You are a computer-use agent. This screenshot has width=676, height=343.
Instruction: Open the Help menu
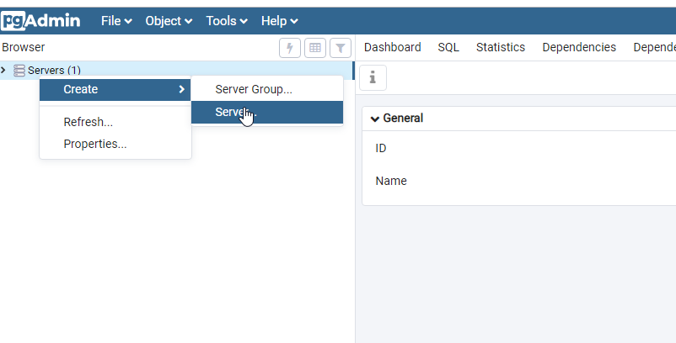279,21
